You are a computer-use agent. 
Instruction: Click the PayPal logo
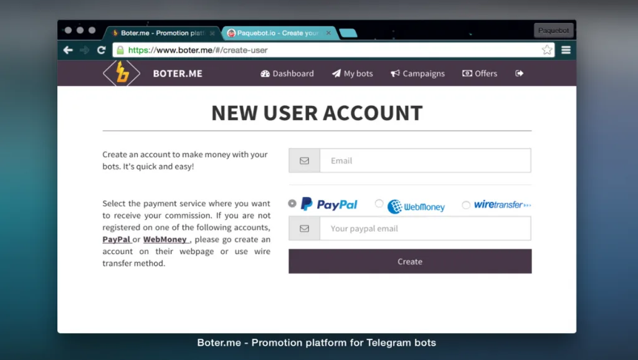coord(329,204)
